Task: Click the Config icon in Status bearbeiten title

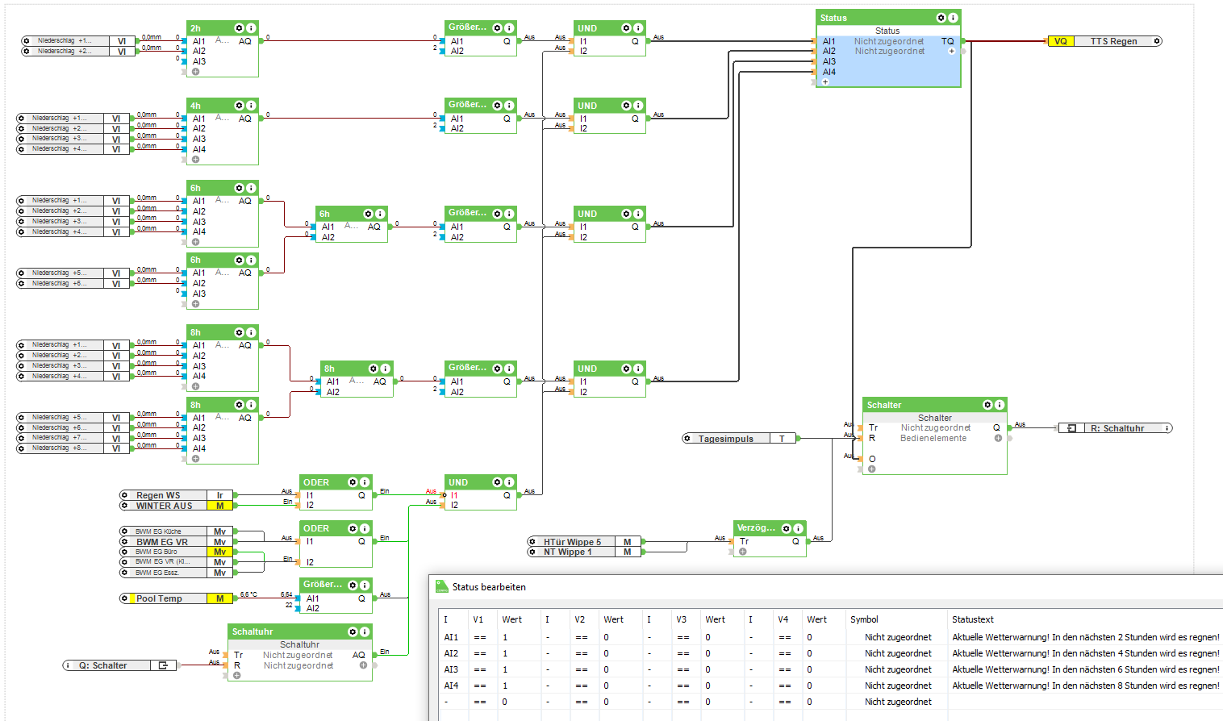Action: point(441,586)
